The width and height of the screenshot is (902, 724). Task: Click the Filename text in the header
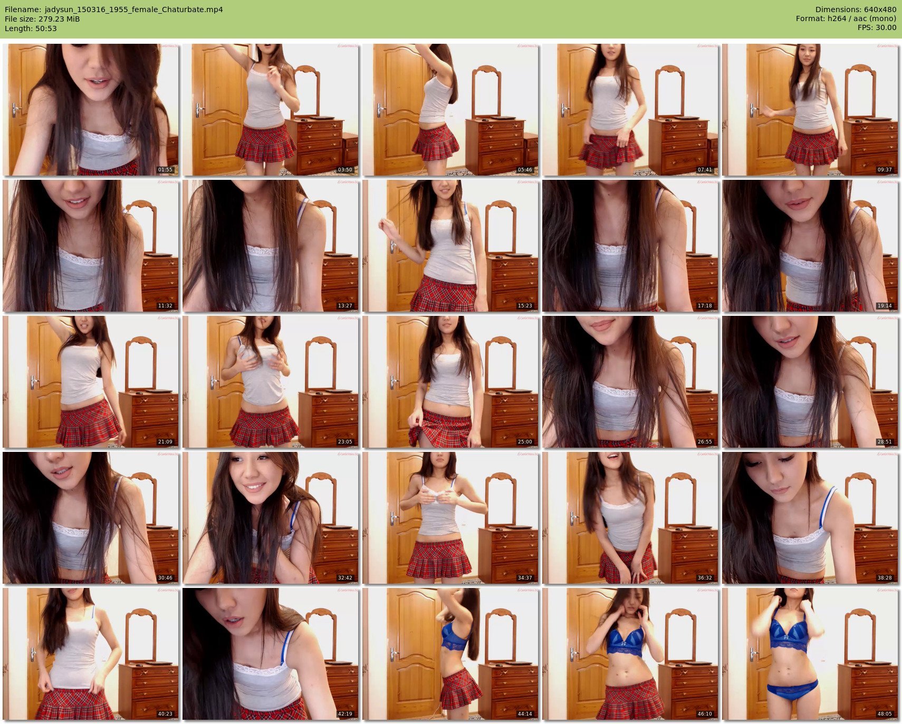pyautogui.click(x=114, y=9)
